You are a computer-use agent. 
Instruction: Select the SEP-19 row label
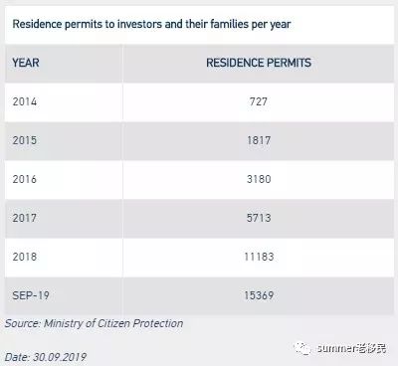[31, 295]
